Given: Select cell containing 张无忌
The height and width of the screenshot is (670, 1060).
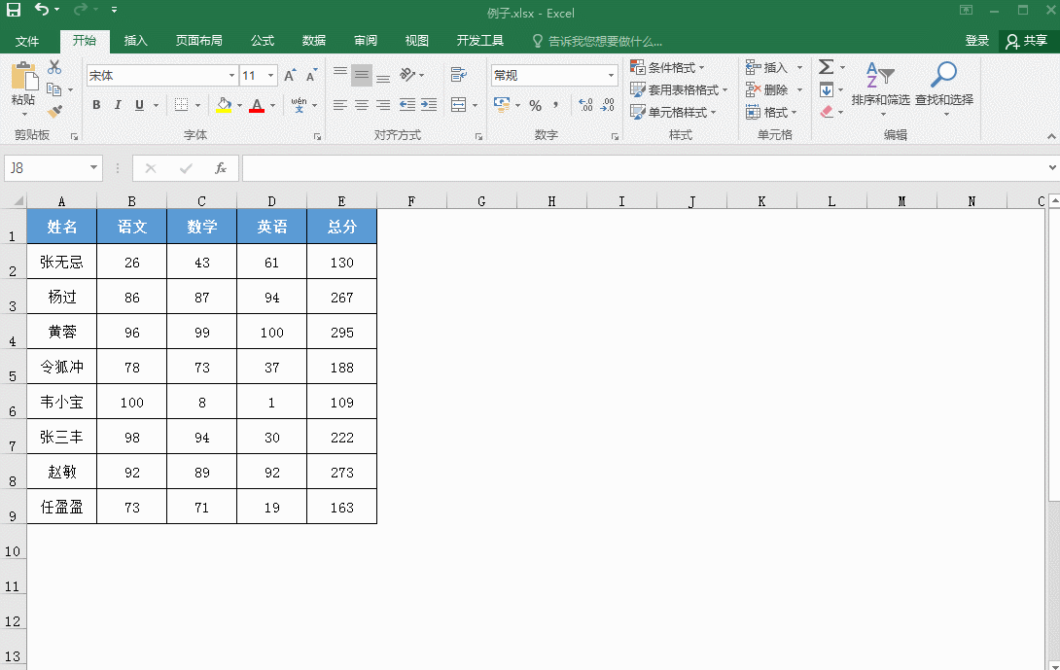Looking at the screenshot, I should (61, 262).
